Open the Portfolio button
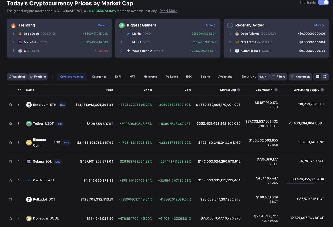333x227 pixels. (x=38, y=77)
